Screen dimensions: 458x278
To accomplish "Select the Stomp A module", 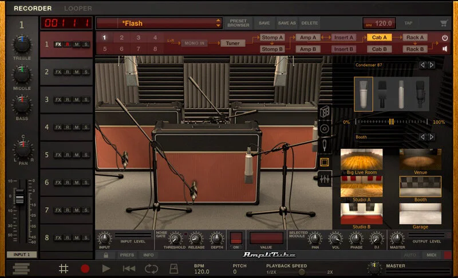I will 272,37.
